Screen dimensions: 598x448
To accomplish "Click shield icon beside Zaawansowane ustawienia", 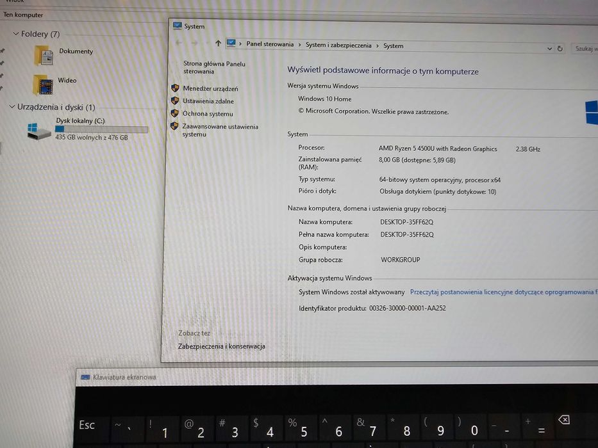I will point(174,125).
